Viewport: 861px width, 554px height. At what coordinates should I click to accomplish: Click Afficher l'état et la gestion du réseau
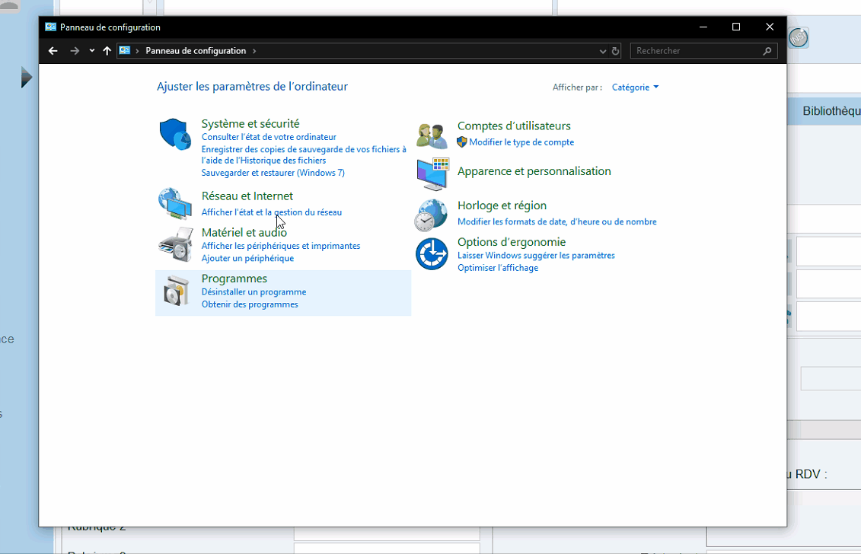(x=271, y=212)
